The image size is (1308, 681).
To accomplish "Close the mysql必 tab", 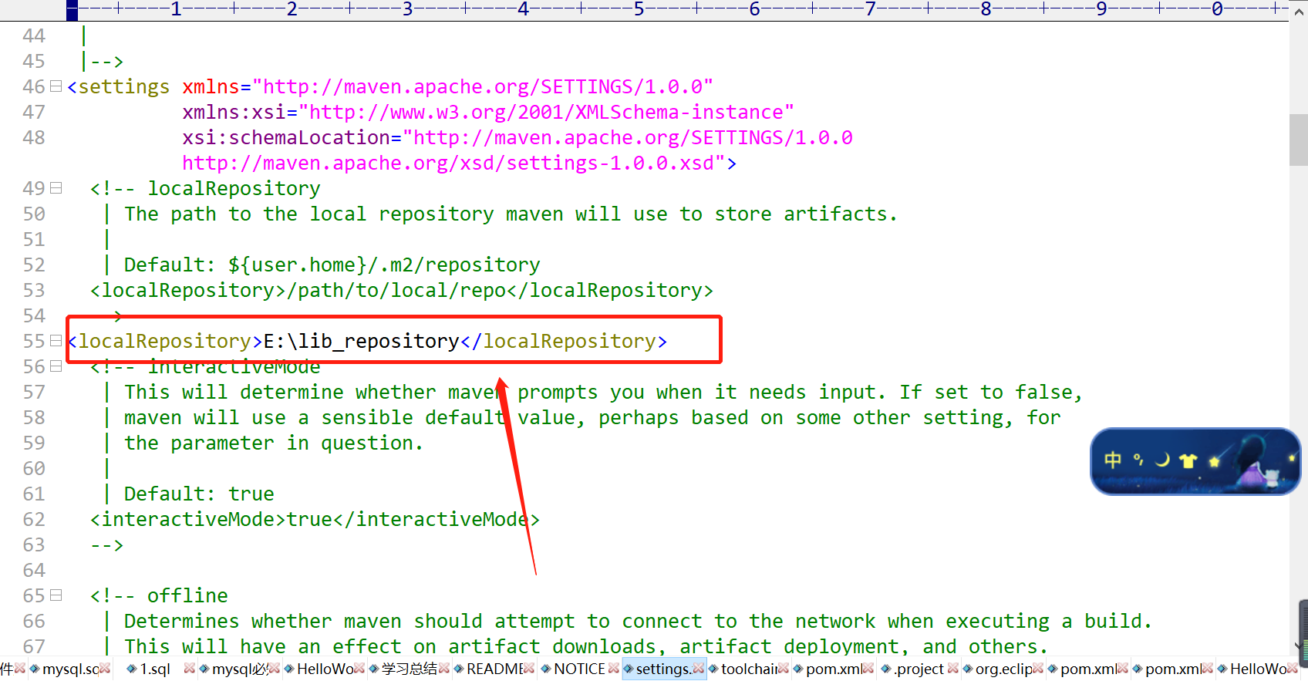I will click(275, 669).
